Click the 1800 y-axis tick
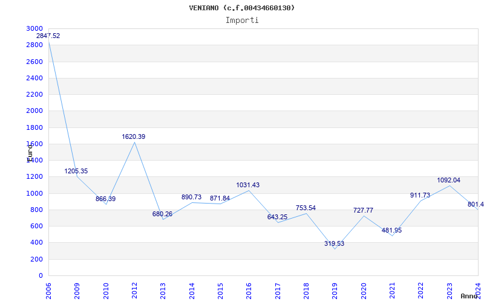Screen dimensions: 484x302 click(34, 127)
